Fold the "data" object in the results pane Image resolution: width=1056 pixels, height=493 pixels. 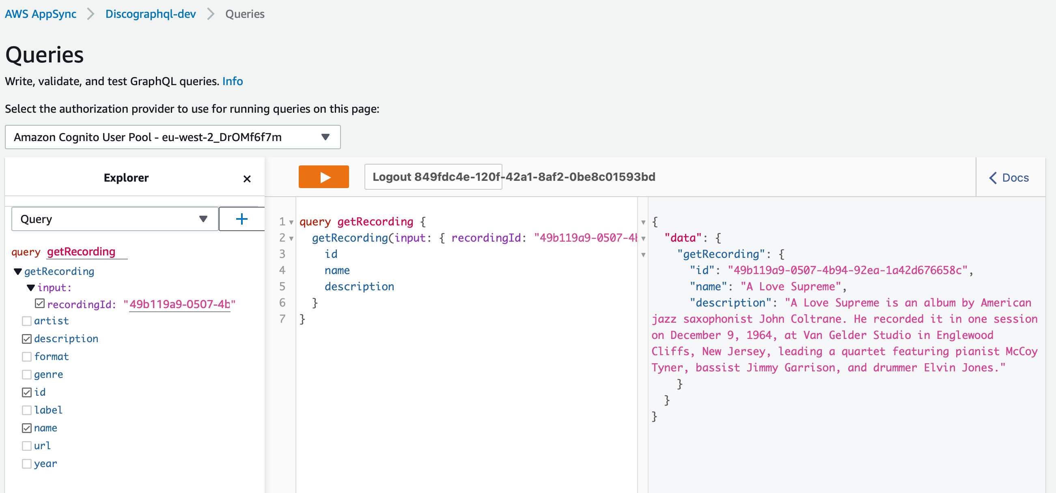[x=643, y=238]
